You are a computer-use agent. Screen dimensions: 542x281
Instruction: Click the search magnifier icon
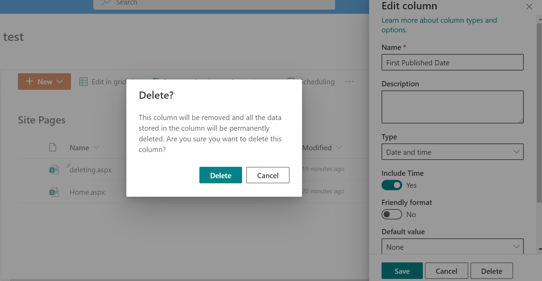pos(106,3)
